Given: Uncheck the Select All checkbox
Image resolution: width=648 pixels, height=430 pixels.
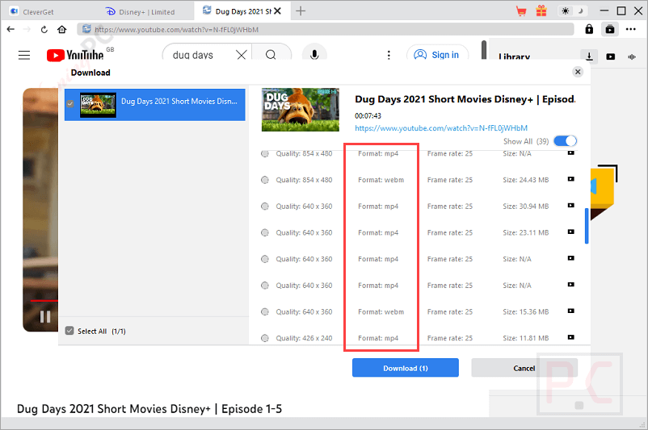Looking at the screenshot, I should (69, 331).
